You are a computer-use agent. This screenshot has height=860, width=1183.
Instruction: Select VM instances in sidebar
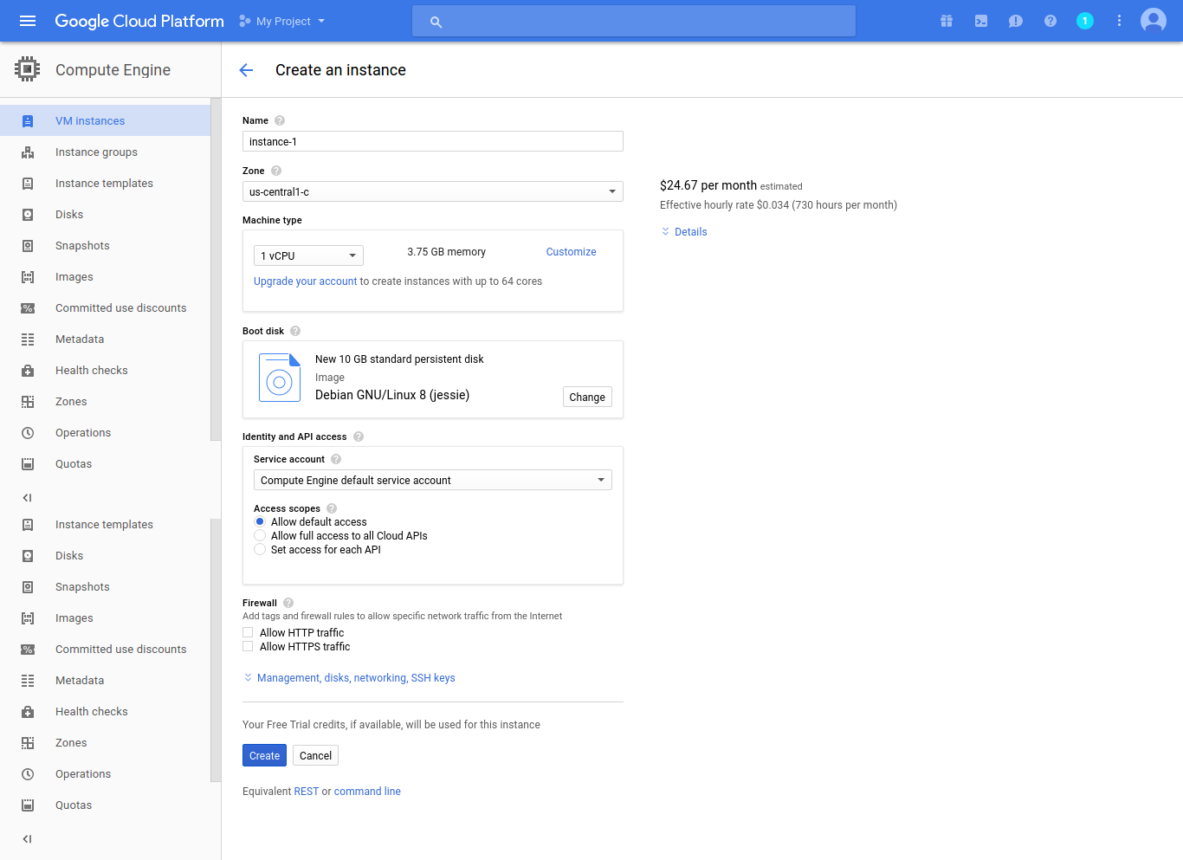tap(106, 121)
